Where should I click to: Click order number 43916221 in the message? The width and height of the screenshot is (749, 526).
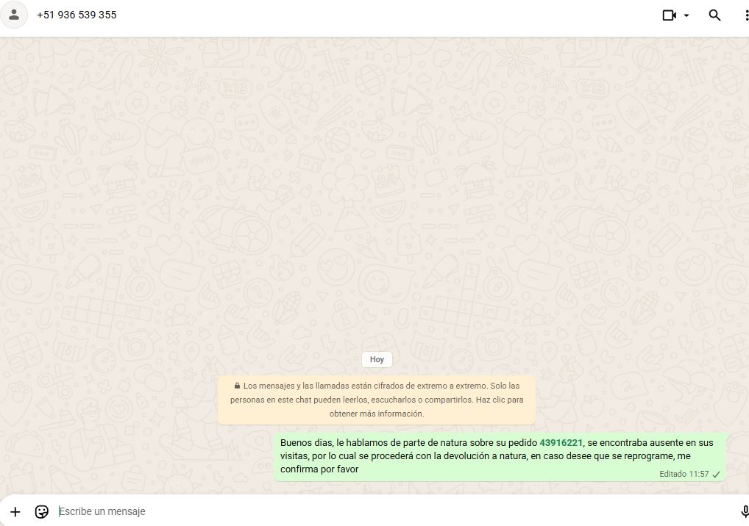561,443
